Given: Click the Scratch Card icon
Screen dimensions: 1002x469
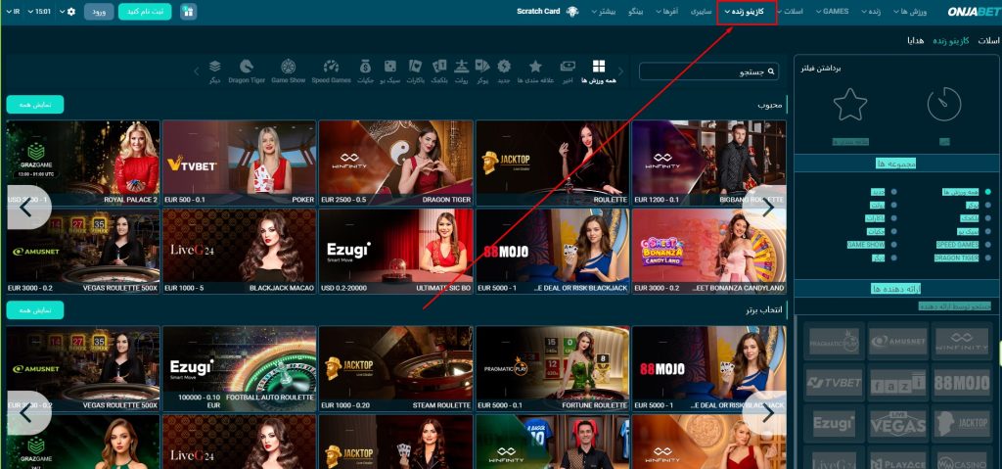Looking at the screenshot, I should click(572, 12).
